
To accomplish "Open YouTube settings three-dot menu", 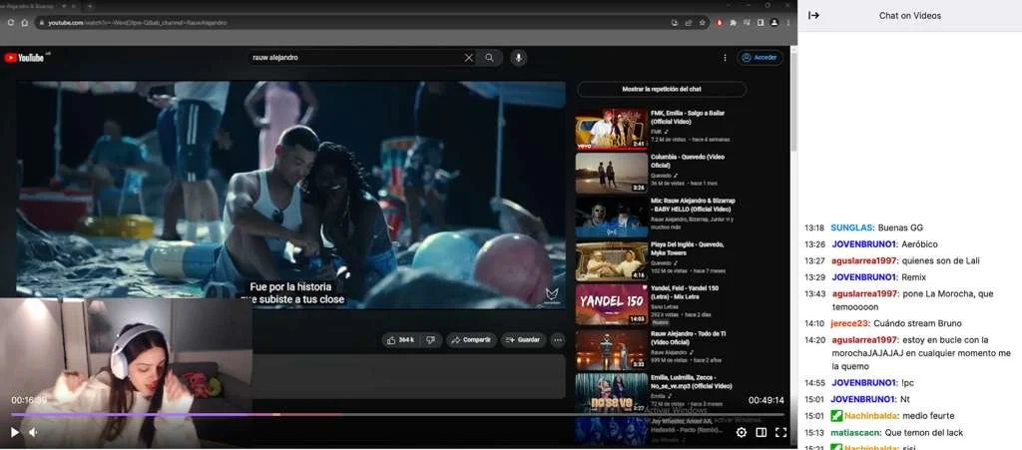I will pos(725,58).
